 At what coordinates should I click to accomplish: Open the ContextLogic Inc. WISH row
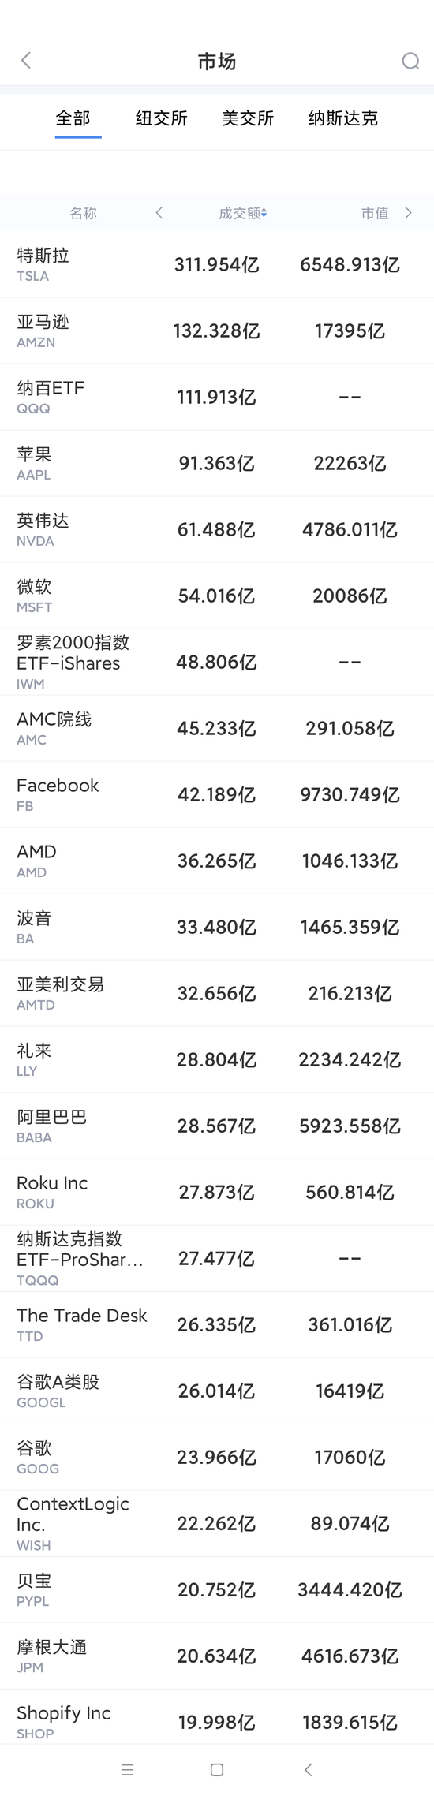217,1523
